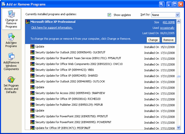Open Set Program Access and Defaults
This screenshot has height=134, width=185.
coord(11,85)
